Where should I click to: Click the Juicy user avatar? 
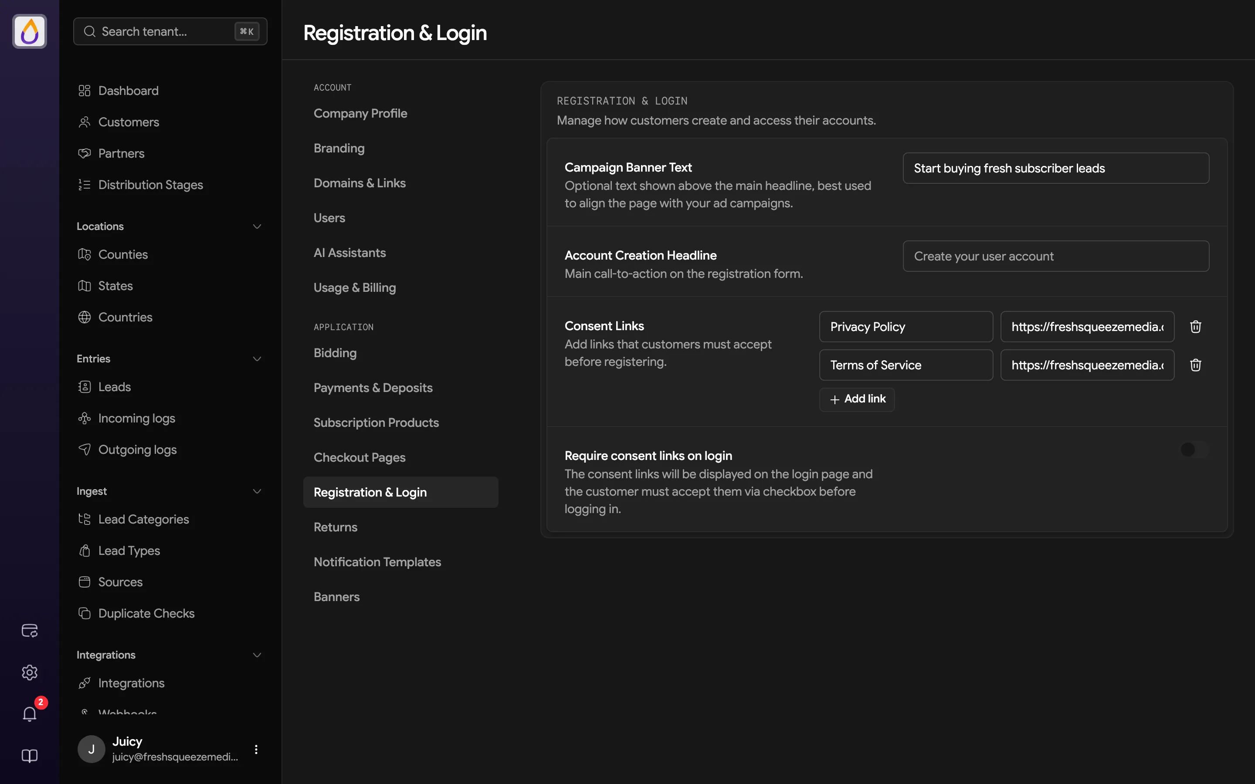coord(91,749)
